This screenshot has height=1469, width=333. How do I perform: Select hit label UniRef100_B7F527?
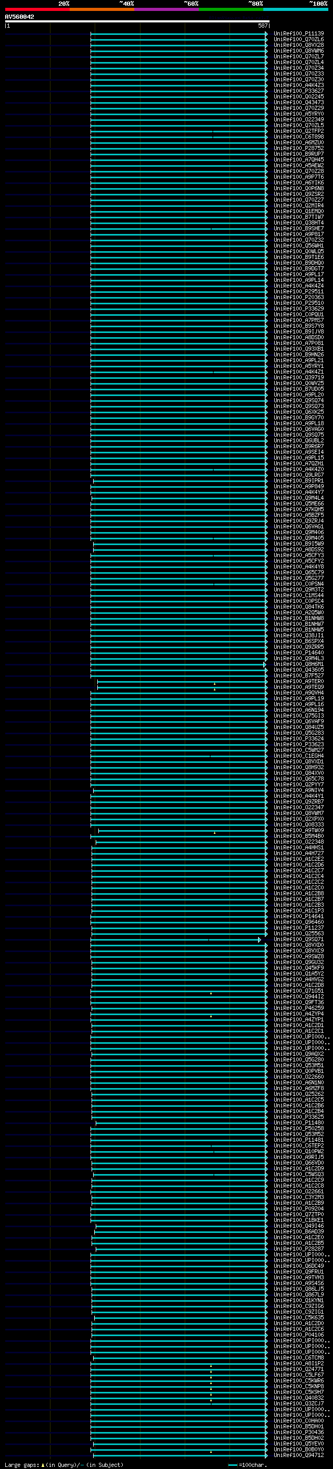coord(298,675)
